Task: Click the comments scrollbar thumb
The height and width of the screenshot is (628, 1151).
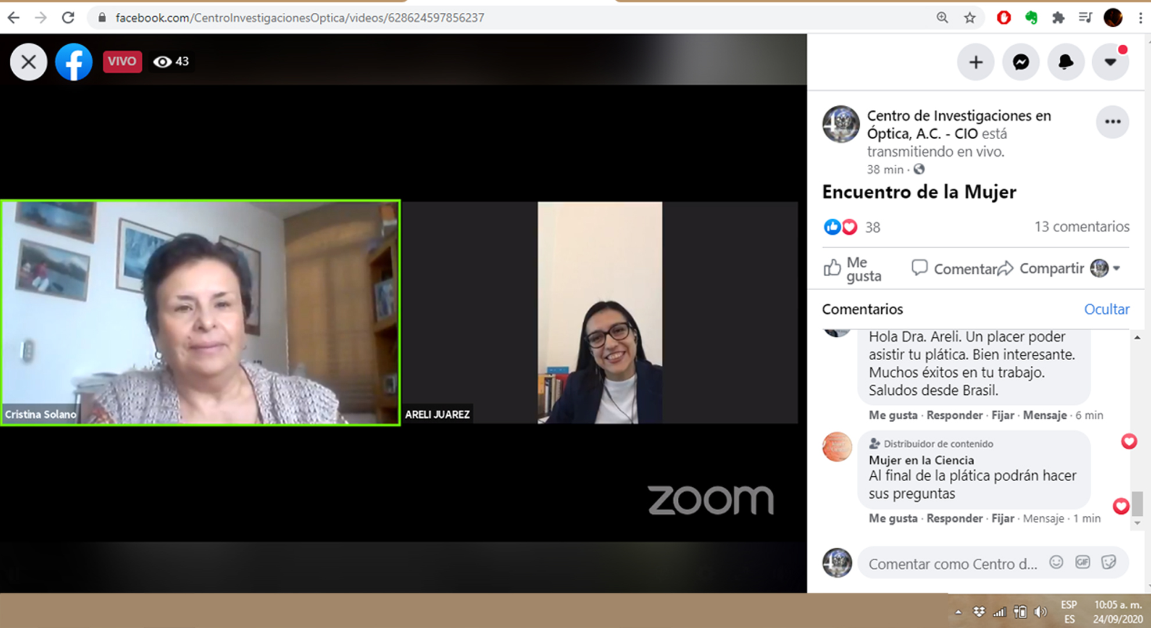Action: 1137,503
